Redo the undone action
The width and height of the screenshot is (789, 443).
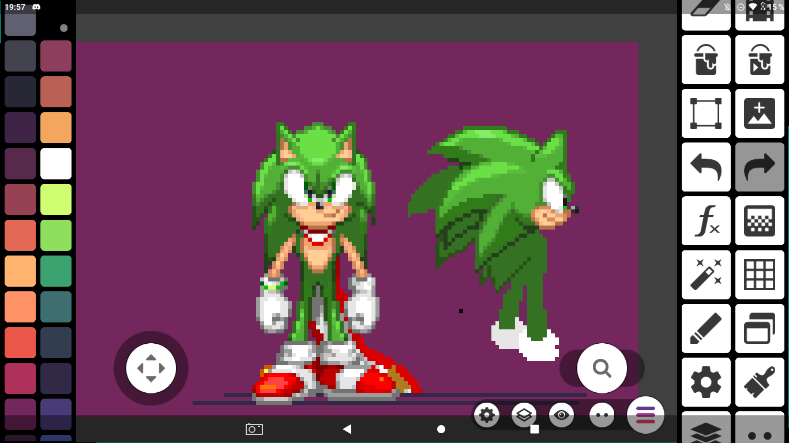(x=760, y=167)
